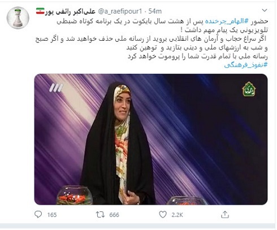
Task: Open the #نفوذ_فرهنگی hashtag link
Action: coord(246,65)
